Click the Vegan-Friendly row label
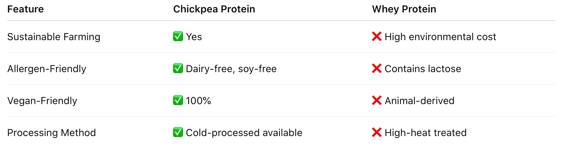Image resolution: width=563 pixels, height=162 pixels. pos(42,101)
